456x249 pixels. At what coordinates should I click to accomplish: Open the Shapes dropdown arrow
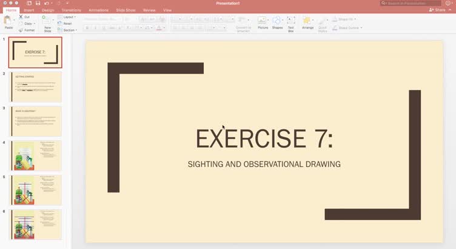pos(283,20)
